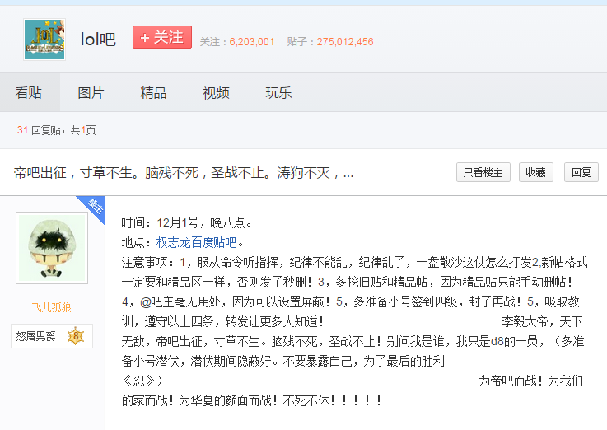Click the d8 link in the post

497,340
